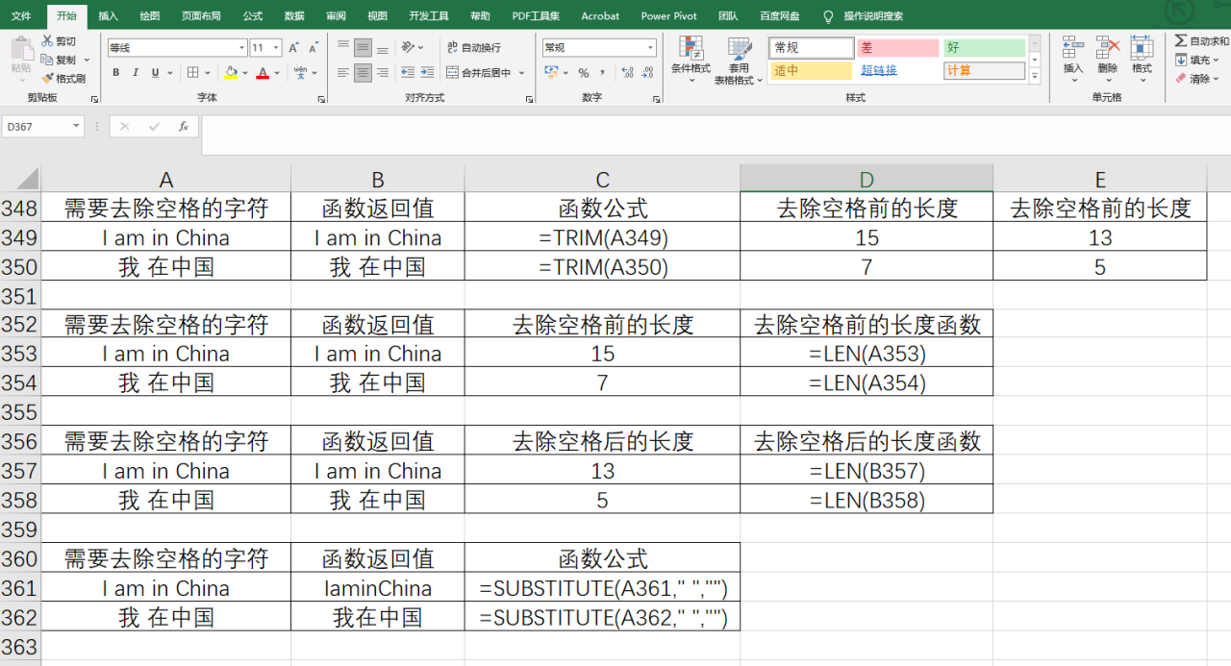Expand the cell styles gallery More arrow
Screen dimensions: 1231x666
[1035, 75]
